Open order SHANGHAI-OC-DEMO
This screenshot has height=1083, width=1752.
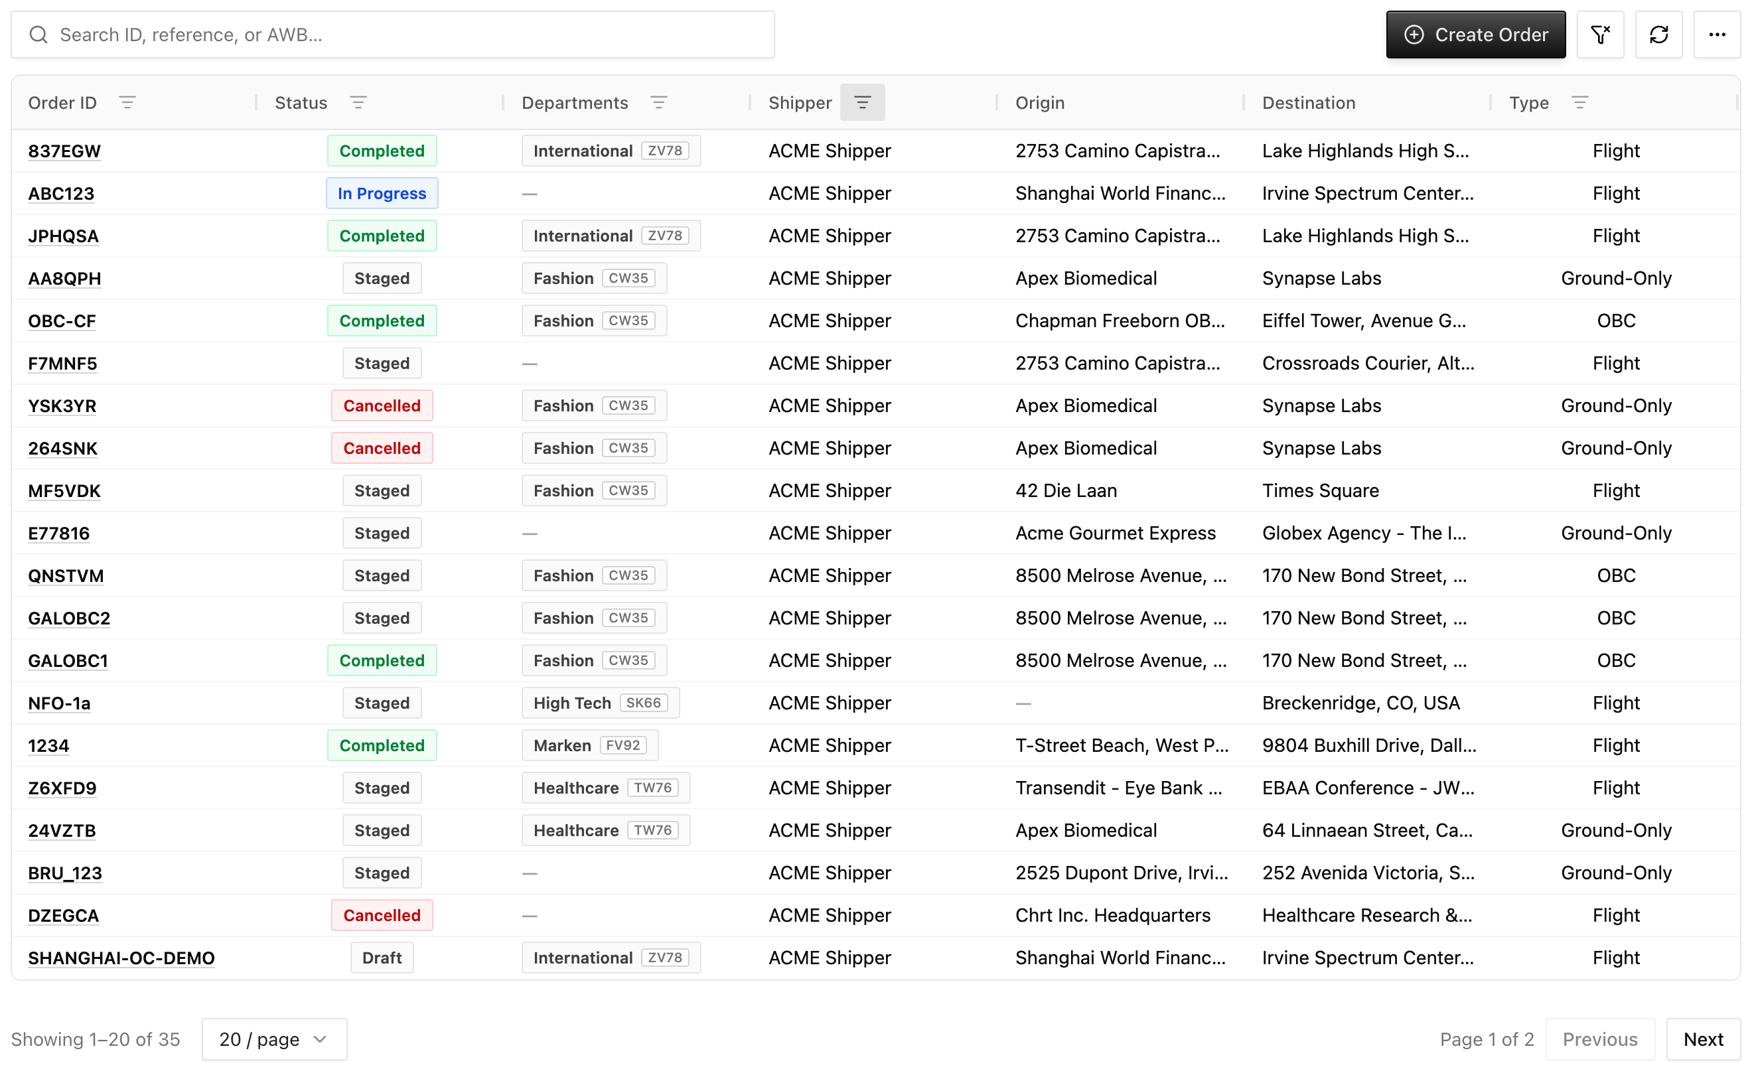point(121,958)
